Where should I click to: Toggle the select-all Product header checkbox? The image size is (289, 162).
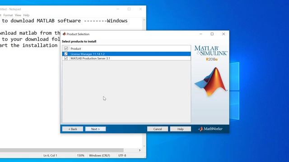point(66,49)
